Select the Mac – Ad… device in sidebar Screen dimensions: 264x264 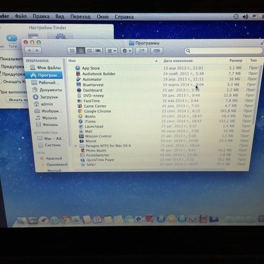tap(51, 139)
